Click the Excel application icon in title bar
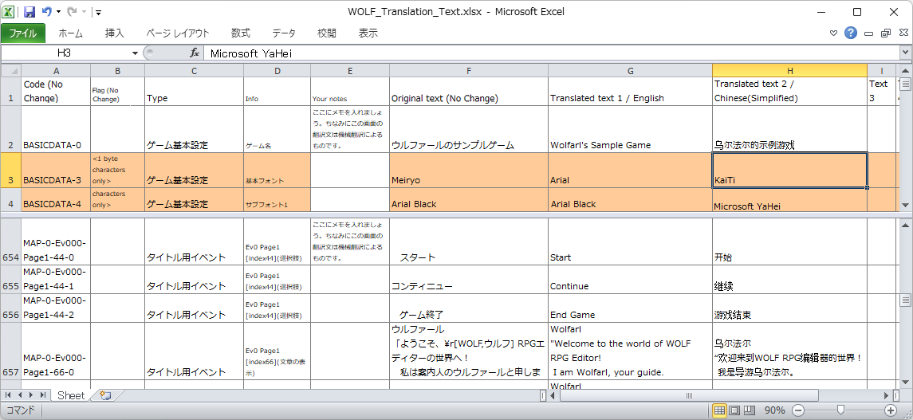The image size is (913, 420). point(10,11)
